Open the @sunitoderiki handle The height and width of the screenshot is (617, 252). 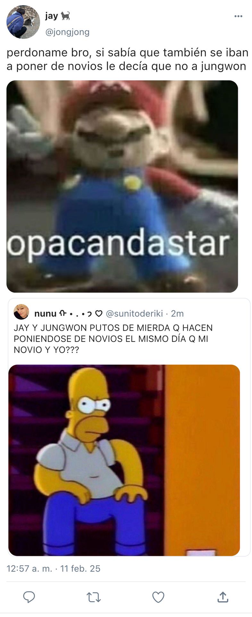134,313
